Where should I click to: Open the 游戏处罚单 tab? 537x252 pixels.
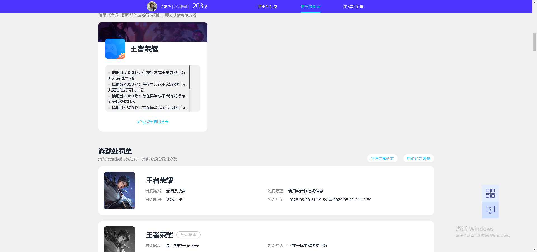point(353,6)
